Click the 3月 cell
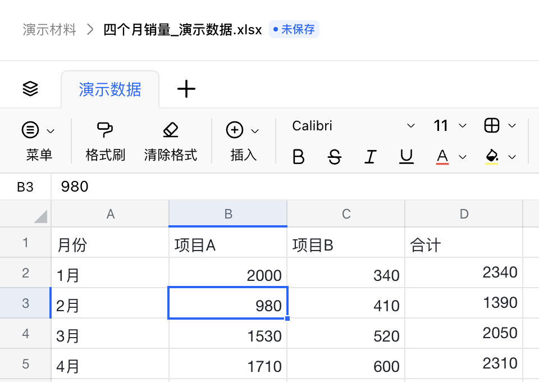 click(x=110, y=333)
